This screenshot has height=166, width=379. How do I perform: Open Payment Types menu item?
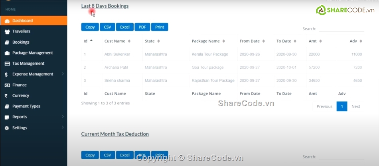(26, 106)
